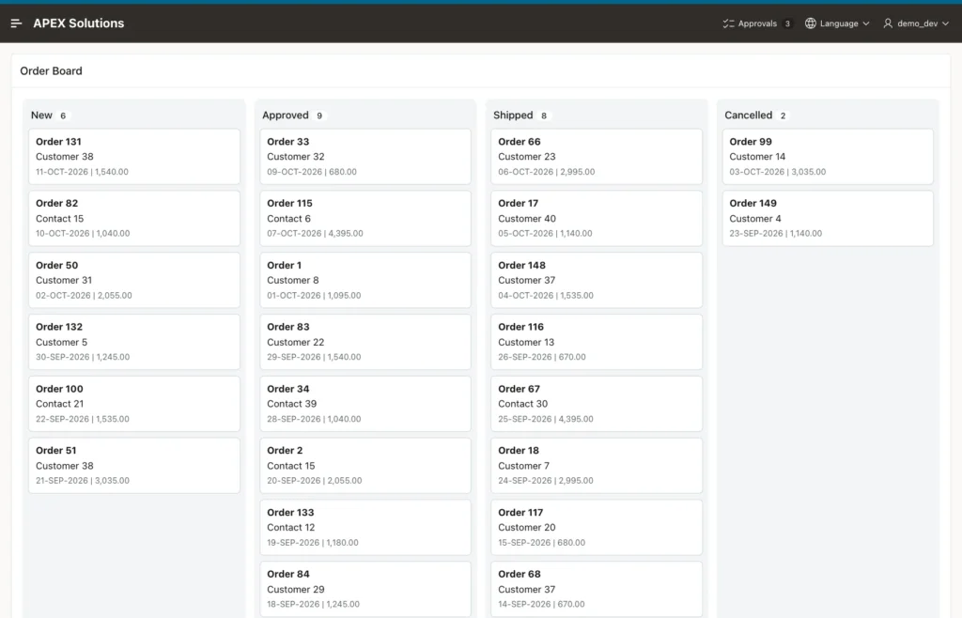The height and width of the screenshot is (618, 962).
Task: Click the 11-OCT-2026 | 1,540.00 line
Action: 82,172
